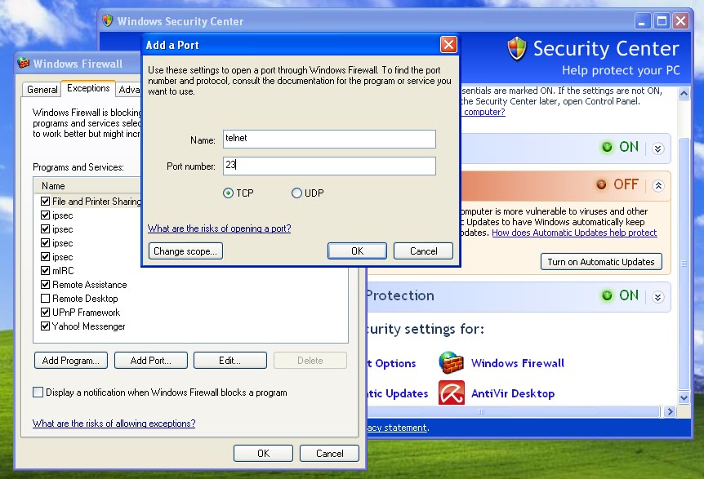Close the Add a Port dialog with the red X
The image size is (704, 479).
(448, 44)
